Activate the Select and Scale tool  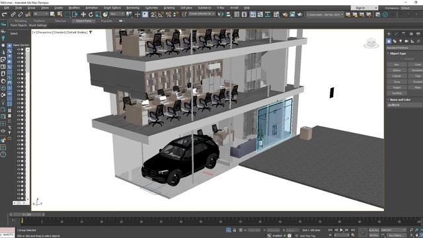coord(98,15)
